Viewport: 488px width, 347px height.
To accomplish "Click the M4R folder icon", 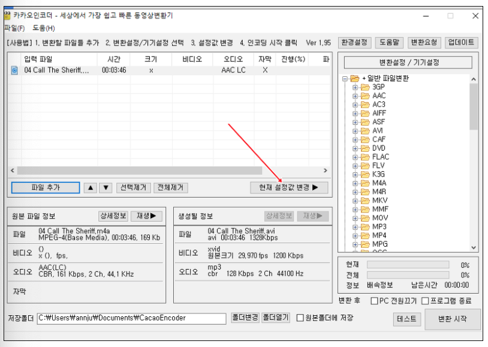I will click(365, 192).
